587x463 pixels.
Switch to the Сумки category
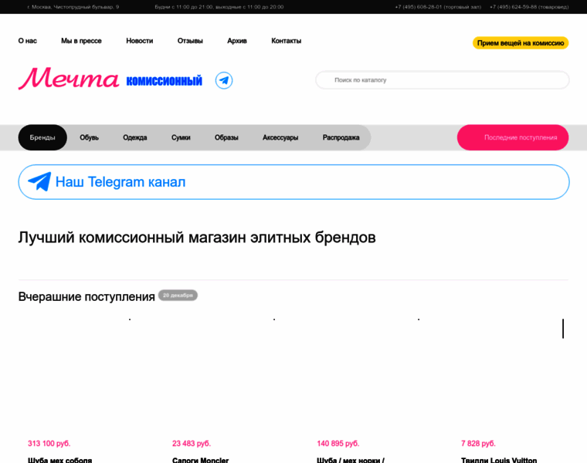click(181, 137)
